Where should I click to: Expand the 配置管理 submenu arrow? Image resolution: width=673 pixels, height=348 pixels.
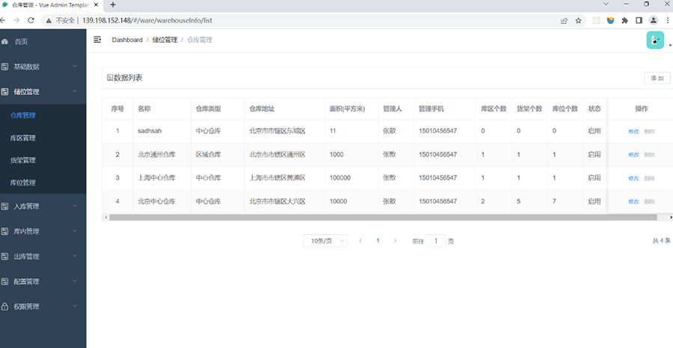tap(75, 281)
